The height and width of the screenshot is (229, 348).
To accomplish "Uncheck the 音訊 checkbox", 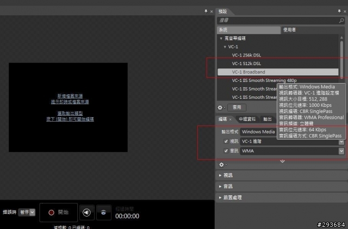I will tap(226, 151).
